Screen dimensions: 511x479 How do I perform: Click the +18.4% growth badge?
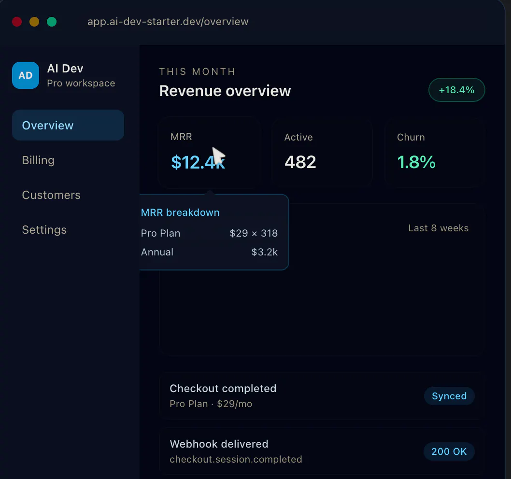tap(456, 90)
